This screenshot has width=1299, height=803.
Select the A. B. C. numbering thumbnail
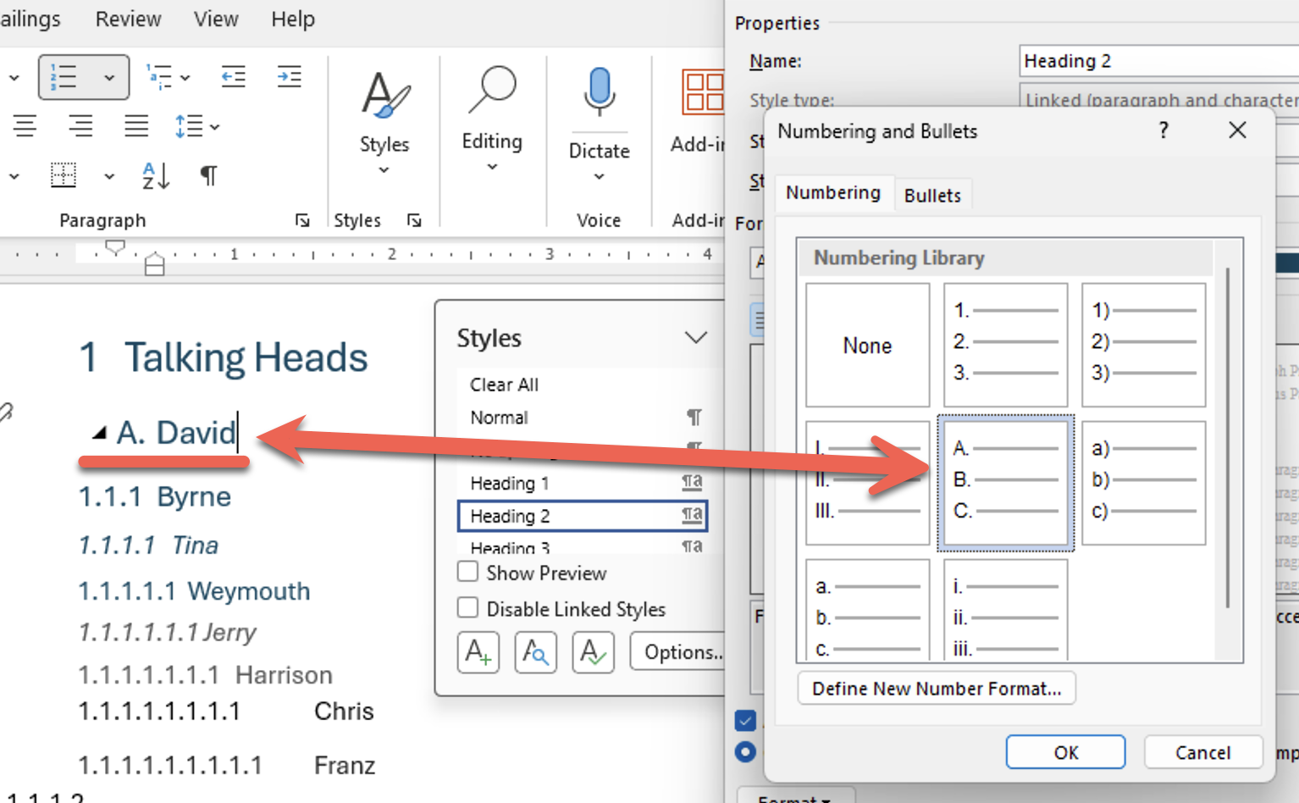pos(1005,483)
